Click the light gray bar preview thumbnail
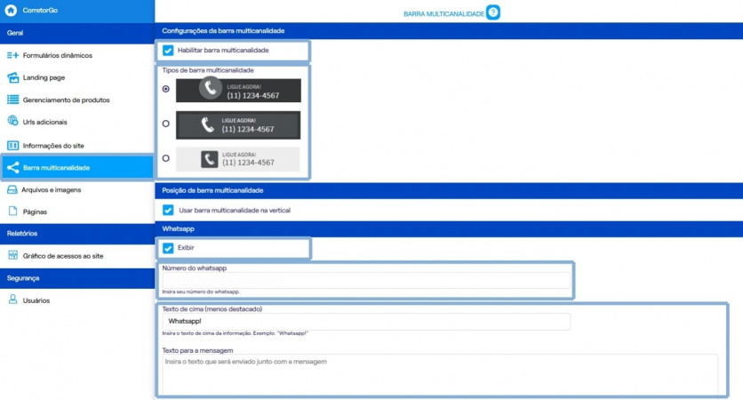The width and height of the screenshot is (743, 400). coord(238,159)
